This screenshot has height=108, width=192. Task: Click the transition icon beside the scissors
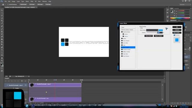25,81
